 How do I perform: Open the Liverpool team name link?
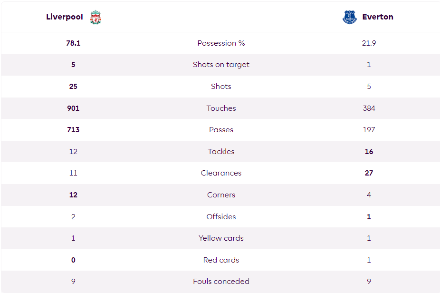pos(65,17)
